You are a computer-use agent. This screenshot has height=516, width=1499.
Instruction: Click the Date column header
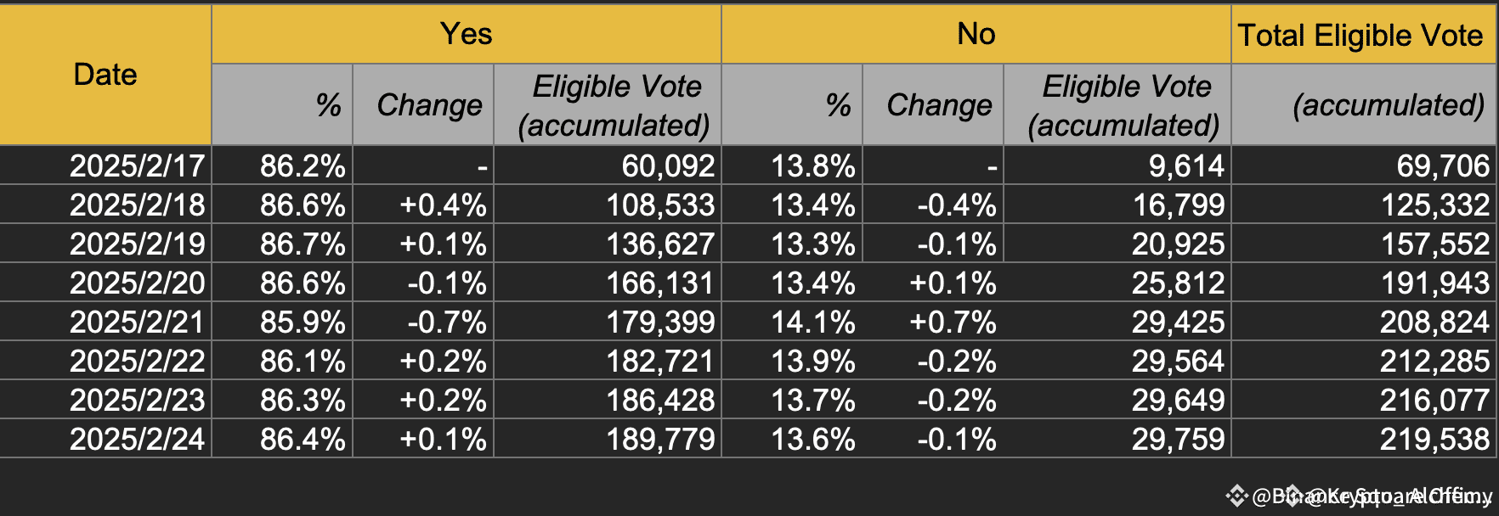click(105, 75)
